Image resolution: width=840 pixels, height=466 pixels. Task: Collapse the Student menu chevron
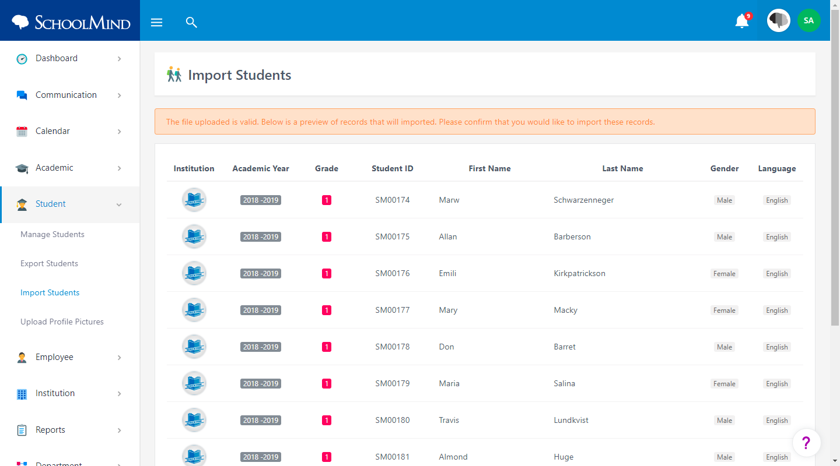(119, 204)
